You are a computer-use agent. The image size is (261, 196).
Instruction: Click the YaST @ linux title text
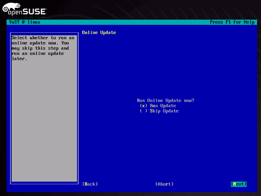25,22
